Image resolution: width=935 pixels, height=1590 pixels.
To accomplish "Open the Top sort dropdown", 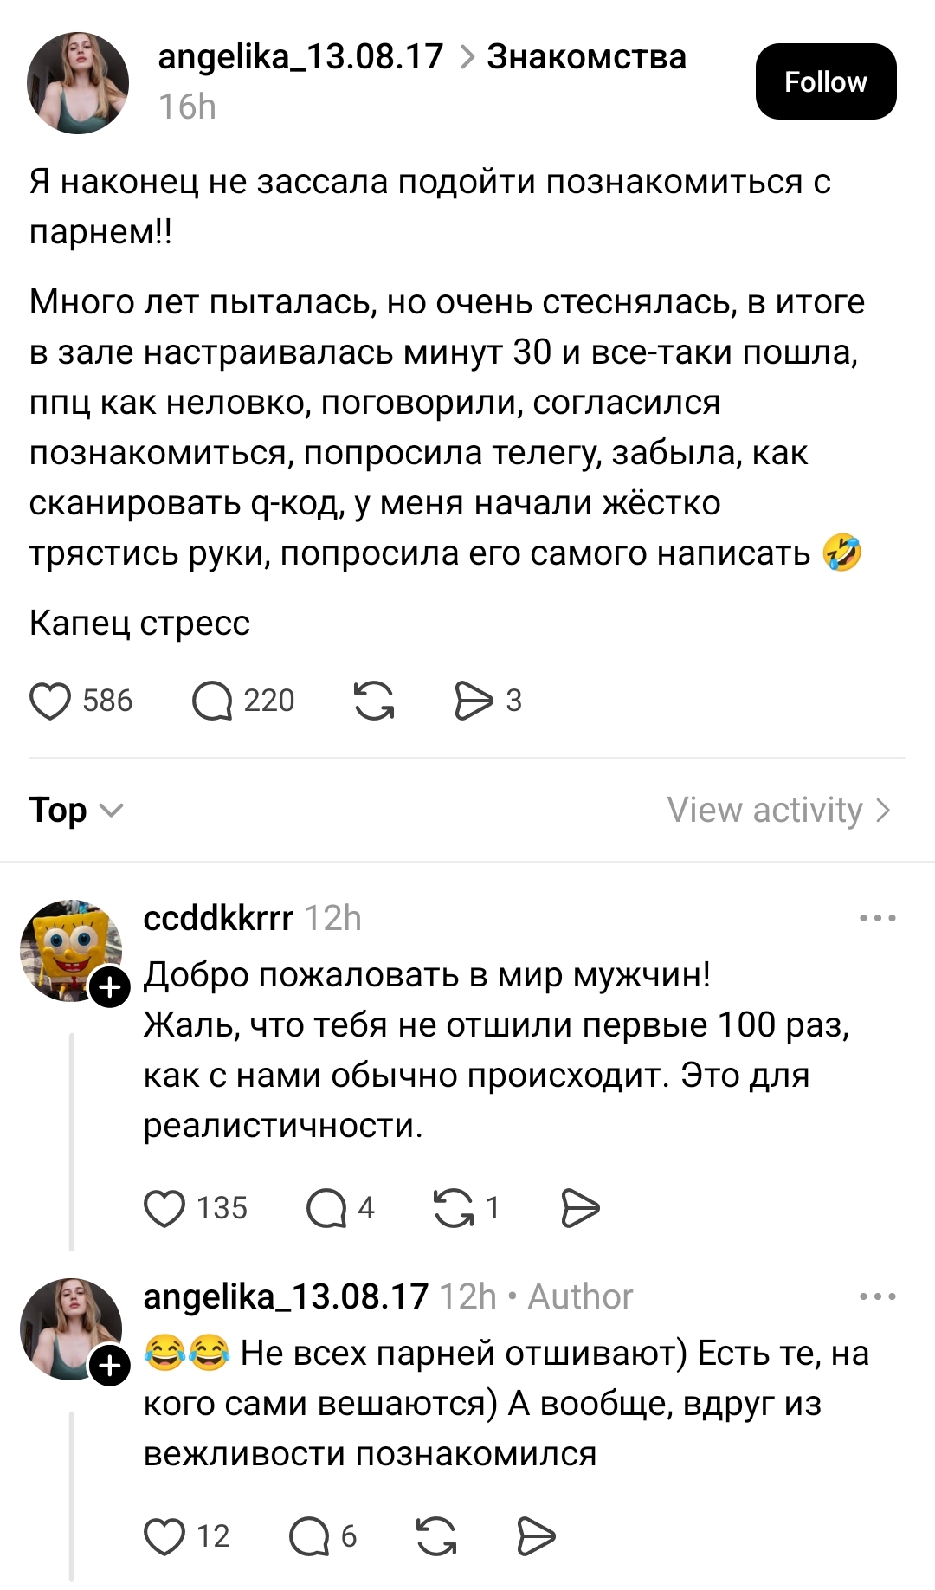I will (x=76, y=811).
